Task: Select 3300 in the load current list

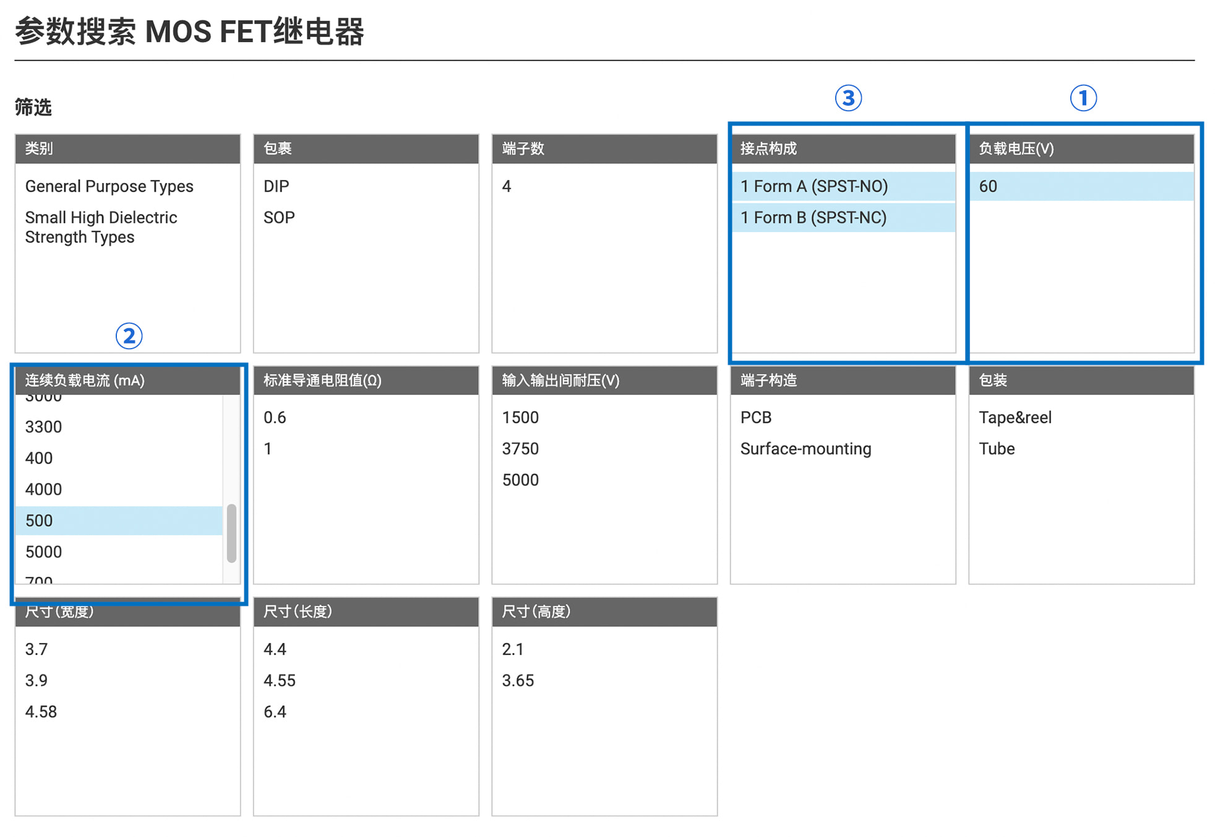Action: [x=43, y=427]
